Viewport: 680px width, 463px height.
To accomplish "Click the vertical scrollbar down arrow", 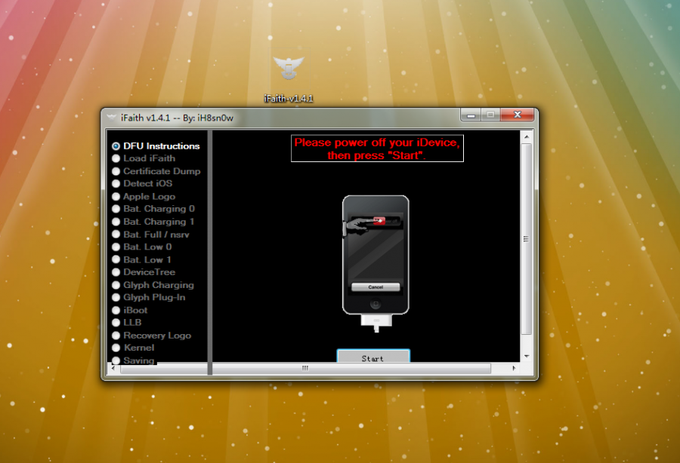I will click(527, 356).
